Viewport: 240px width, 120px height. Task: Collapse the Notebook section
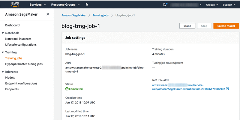3,33
